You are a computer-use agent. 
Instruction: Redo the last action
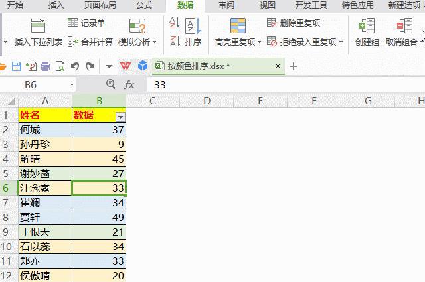(x=90, y=66)
